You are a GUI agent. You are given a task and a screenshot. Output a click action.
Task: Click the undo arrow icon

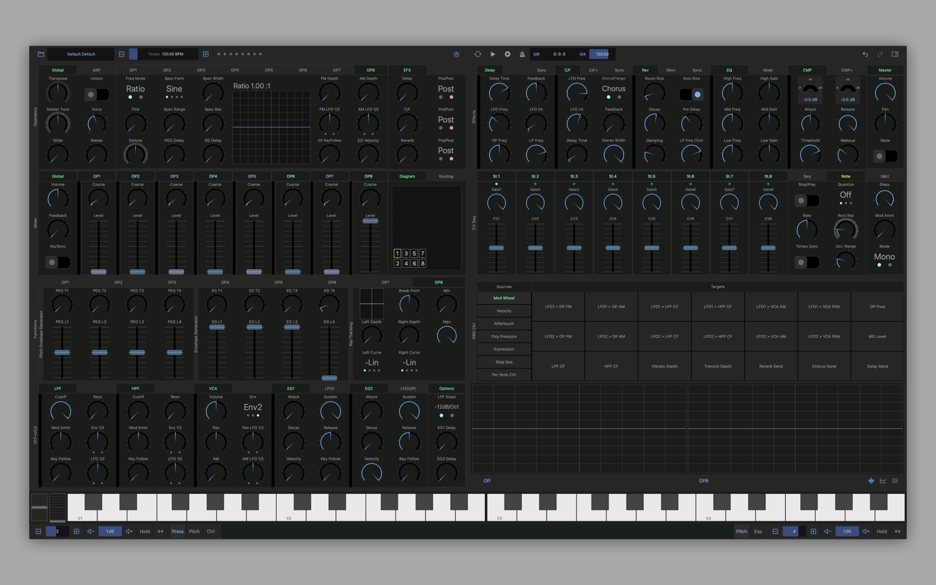click(865, 54)
